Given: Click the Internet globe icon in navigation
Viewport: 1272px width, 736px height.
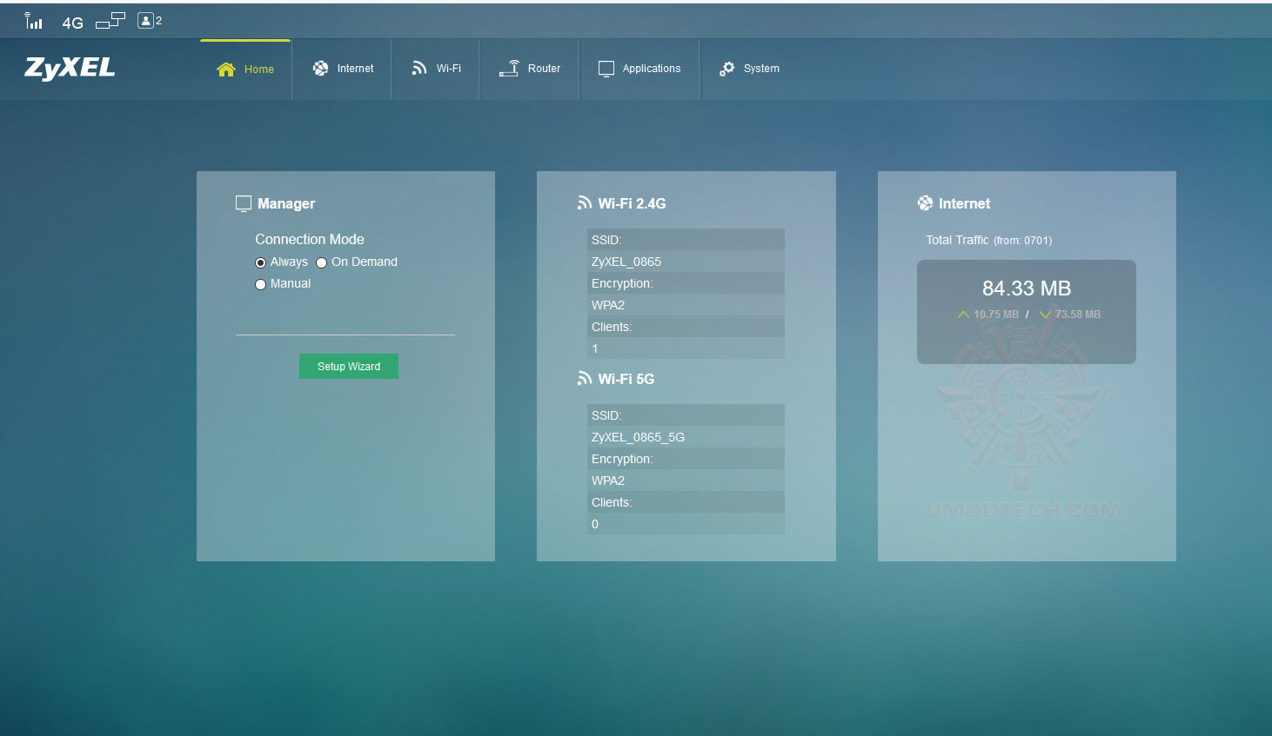Looking at the screenshot, I should 321,69.
